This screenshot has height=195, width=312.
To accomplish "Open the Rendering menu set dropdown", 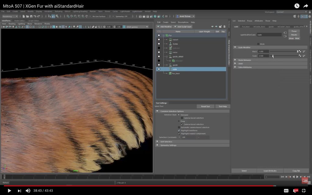I will pyautogui.click(x=10, y=16).
